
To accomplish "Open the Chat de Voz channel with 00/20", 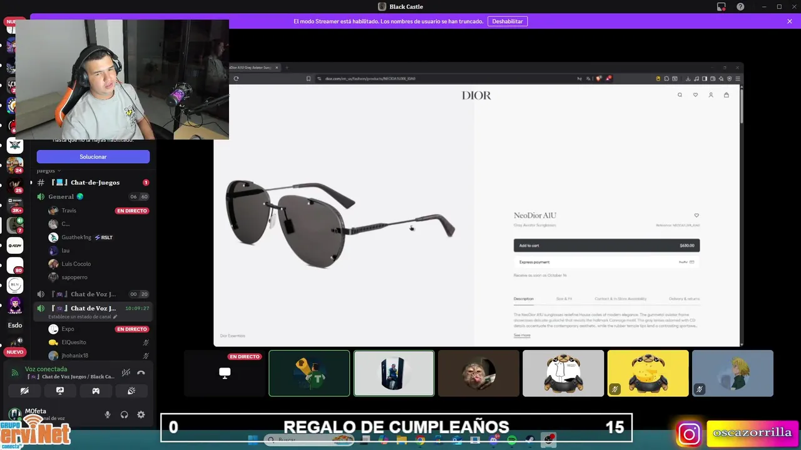I will (93, 294).
